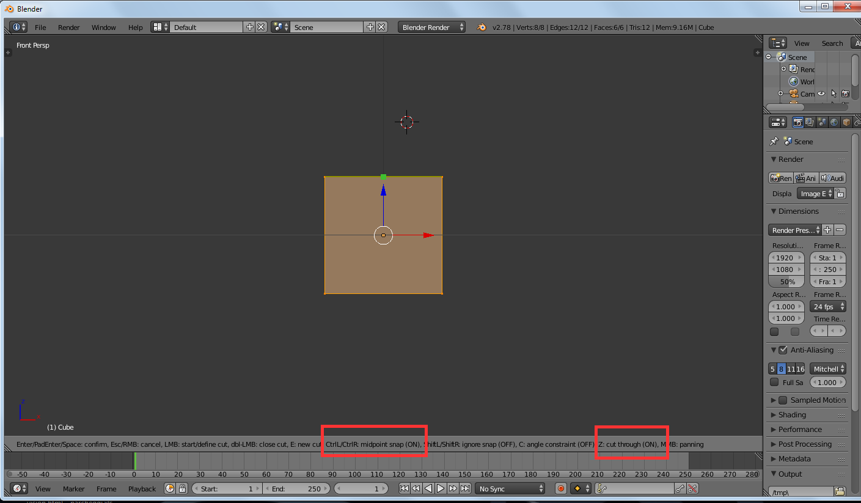Toggle Camera visibility eye in outliner

pyautogui.click(x=821, y=94)
